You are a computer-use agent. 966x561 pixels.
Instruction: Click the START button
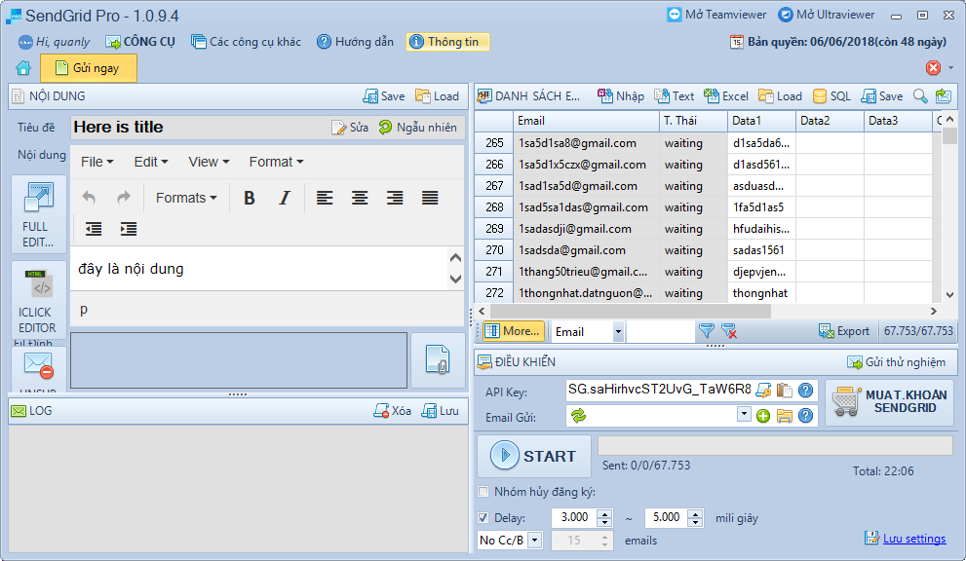pyautogui.click(x=534, y=457)
